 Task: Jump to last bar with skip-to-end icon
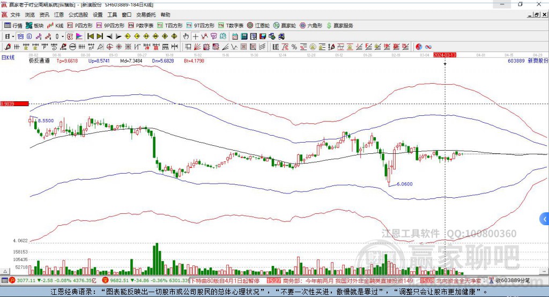[100, 36]
